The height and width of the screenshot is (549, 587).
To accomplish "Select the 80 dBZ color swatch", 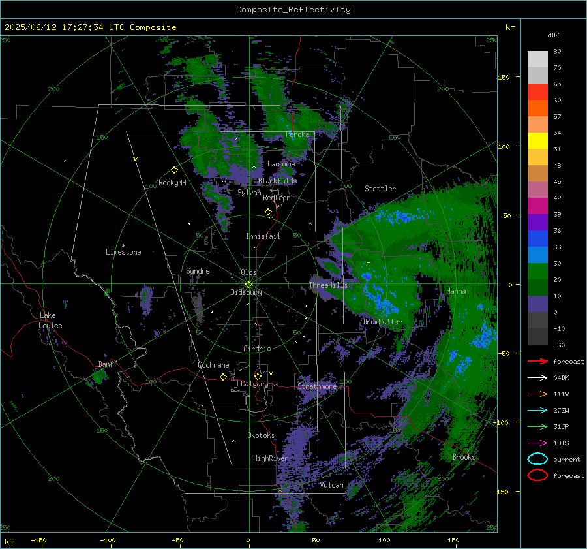I will tap(537, 59).
